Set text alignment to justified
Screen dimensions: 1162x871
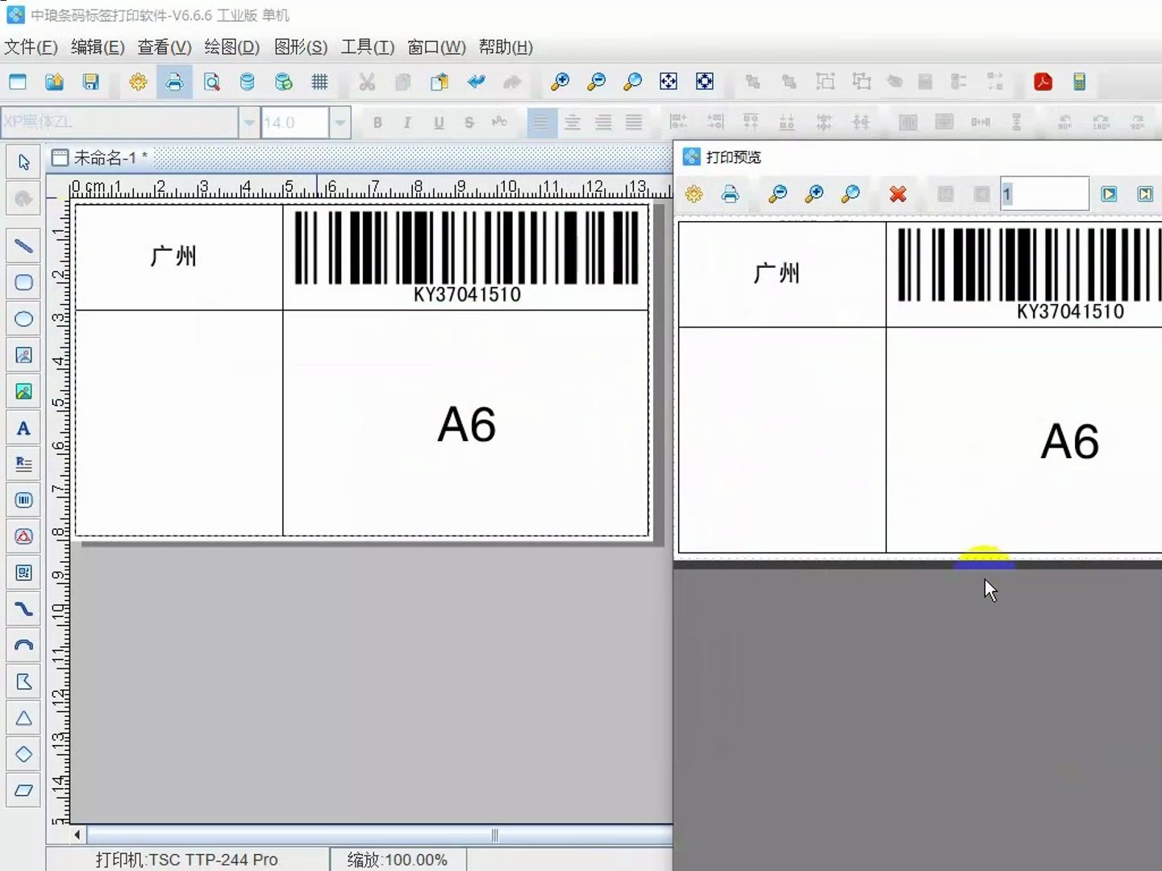634,123
